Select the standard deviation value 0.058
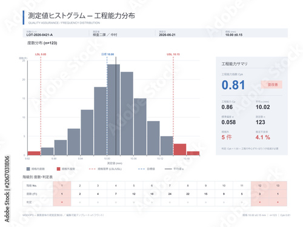The height and width of the screenshot is (227, 303). coord(228,122)
